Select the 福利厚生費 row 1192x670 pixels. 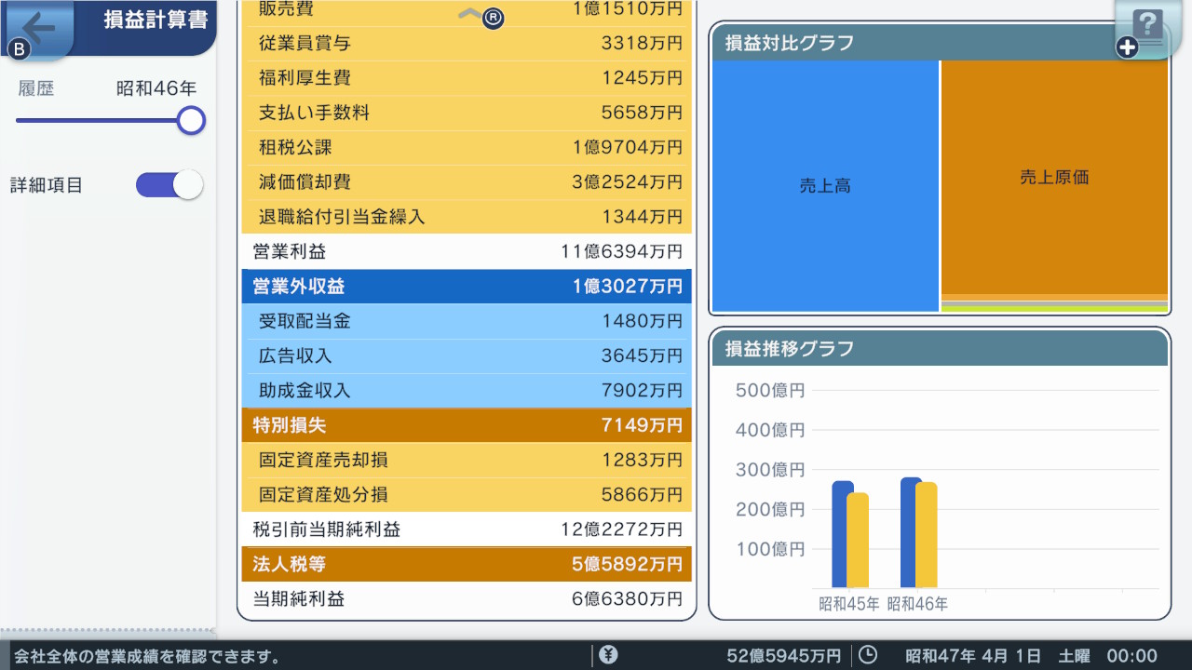467,78
